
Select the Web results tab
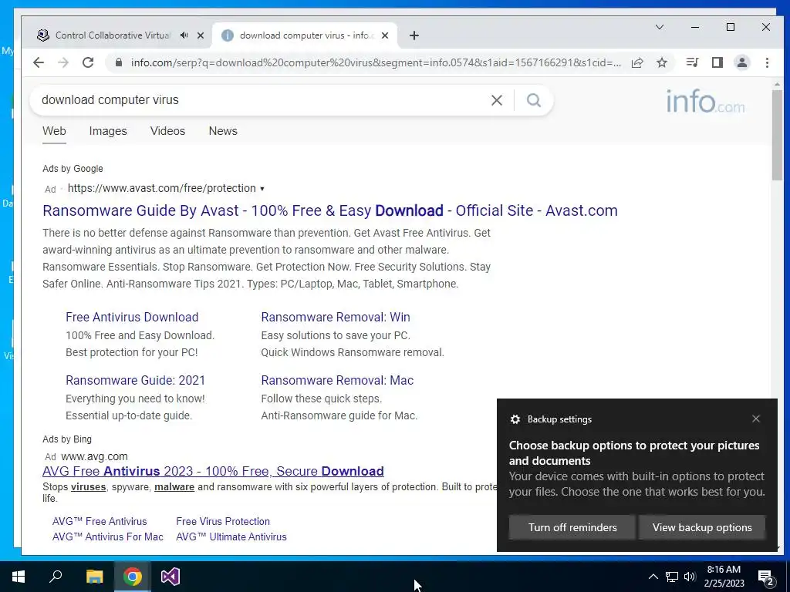coord(54,131)
